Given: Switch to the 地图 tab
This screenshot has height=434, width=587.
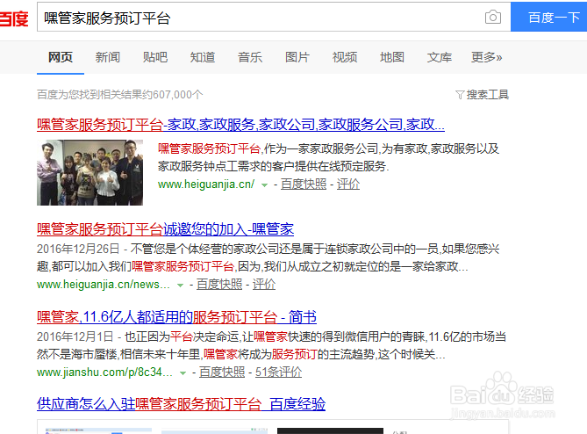Looking at the screenshot, I should tap(392, 57).
